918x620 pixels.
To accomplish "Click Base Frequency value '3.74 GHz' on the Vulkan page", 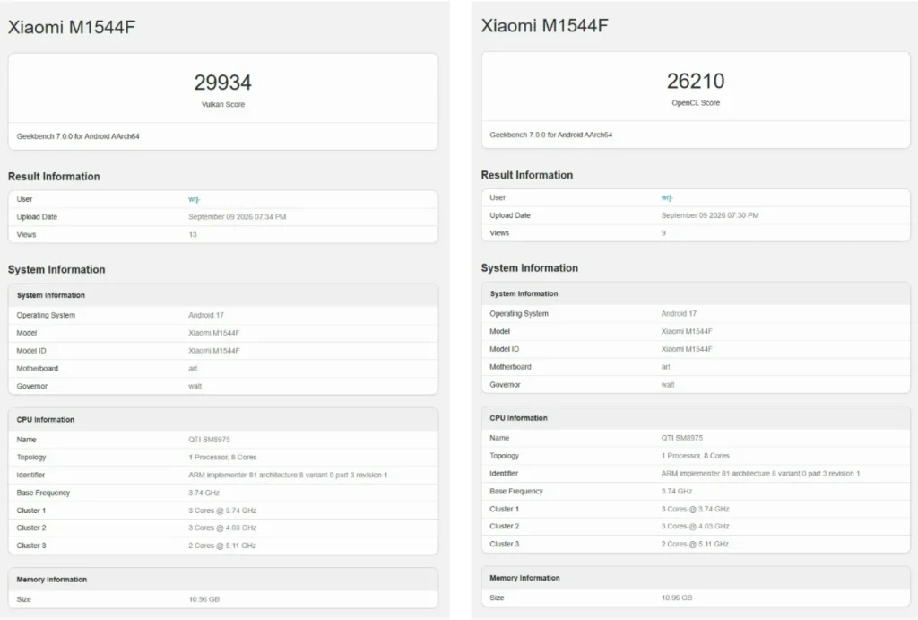I will [204, 493].
